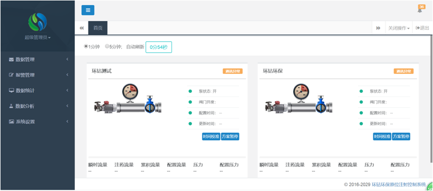This screenshot has width=433, height=191.
Task: Click the green 泵状态 indicator dot in 环钻环保
Action: 361,91
